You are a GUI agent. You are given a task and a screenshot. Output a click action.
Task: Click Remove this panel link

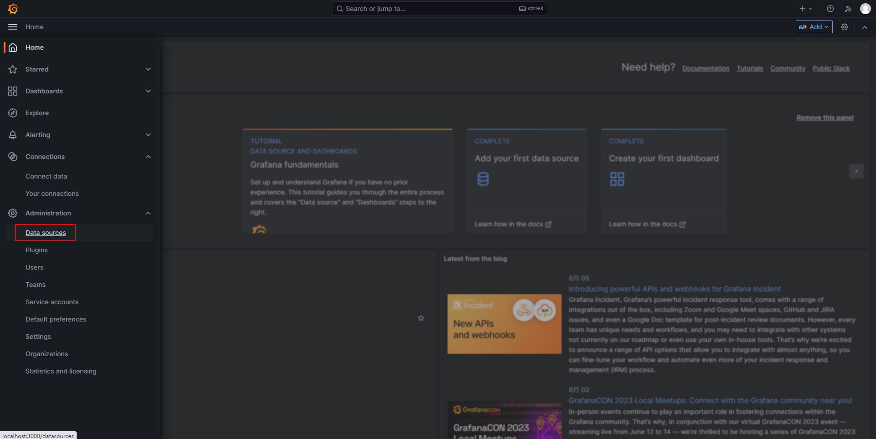point(825,117)
